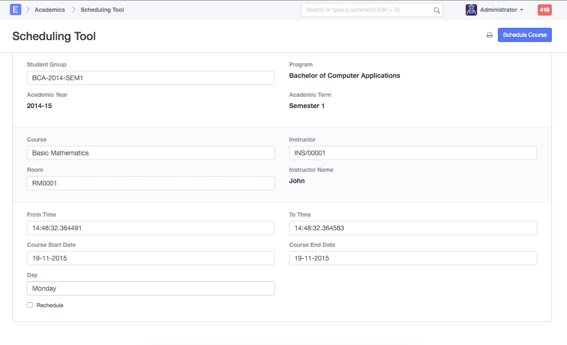Open the Course End Date field
This screenshot has height=345, width=567.
[413, 258]
